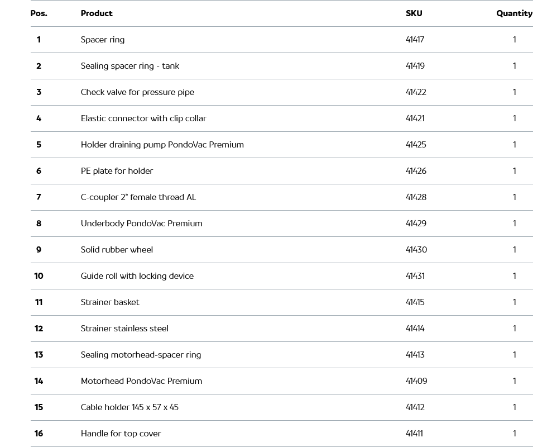This screenshot has height=447, width=552.
Task: Click the Product column header
Action: point(97,13)
